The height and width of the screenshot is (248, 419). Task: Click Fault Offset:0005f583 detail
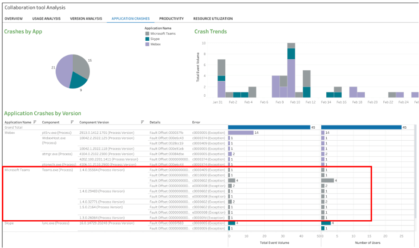(166, 223)
